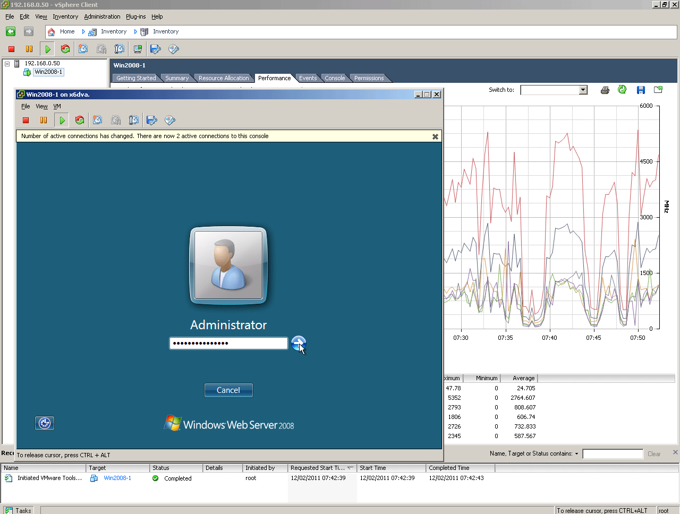Open the Getting Started tab

coord(136,79)
